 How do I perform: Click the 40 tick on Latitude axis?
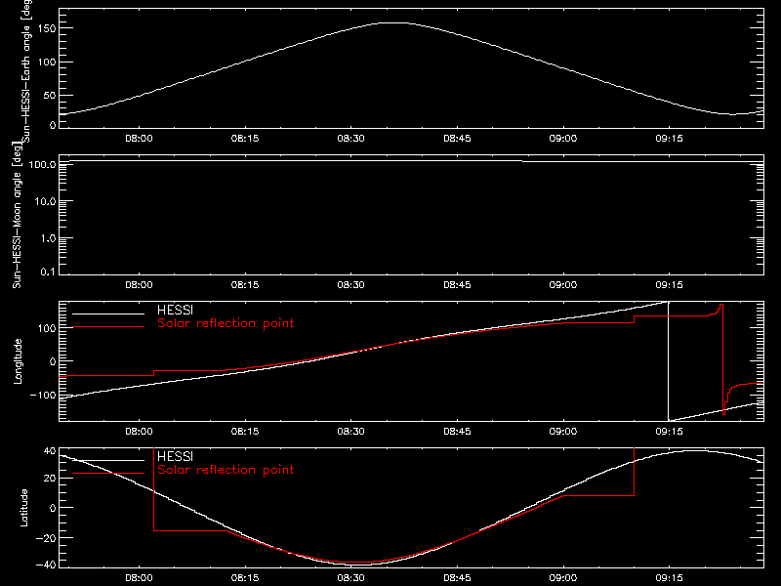(x=50, y=451)
